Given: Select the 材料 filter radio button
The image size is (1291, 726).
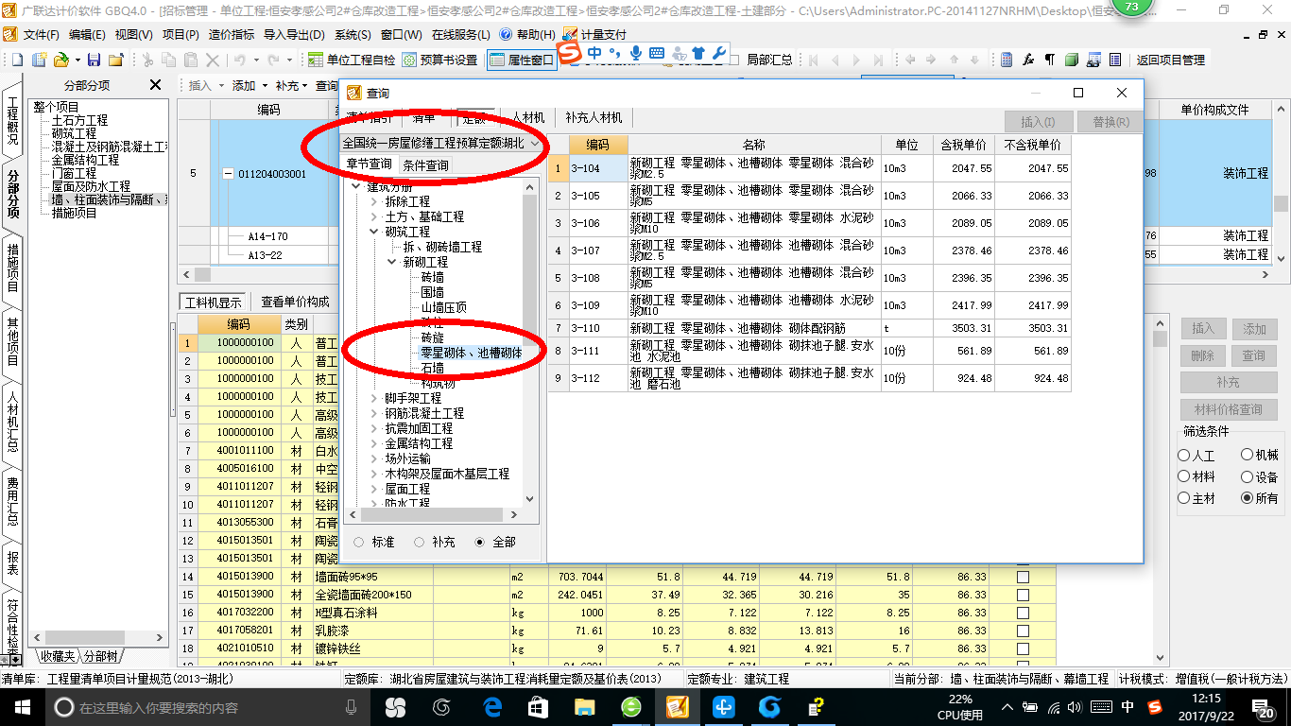Looking at the screenshot, I should pyautogui.click(x=1184, y=477).
